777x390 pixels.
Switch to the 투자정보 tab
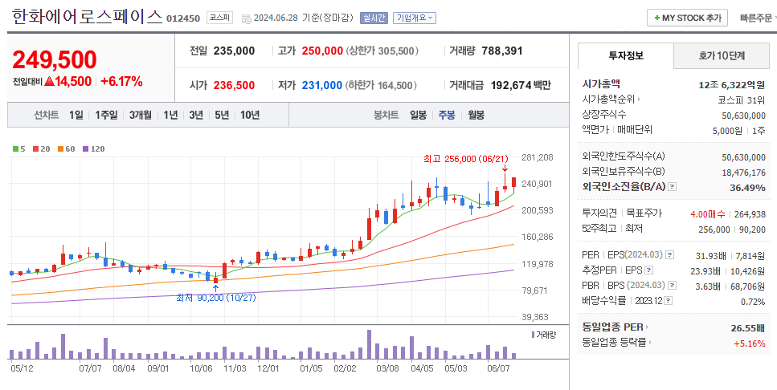click(626, 55)
